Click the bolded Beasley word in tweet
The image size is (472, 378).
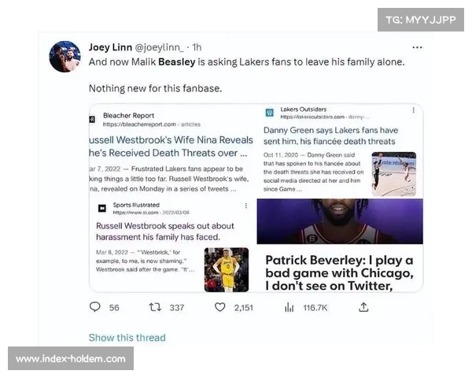tap(177, 61)
